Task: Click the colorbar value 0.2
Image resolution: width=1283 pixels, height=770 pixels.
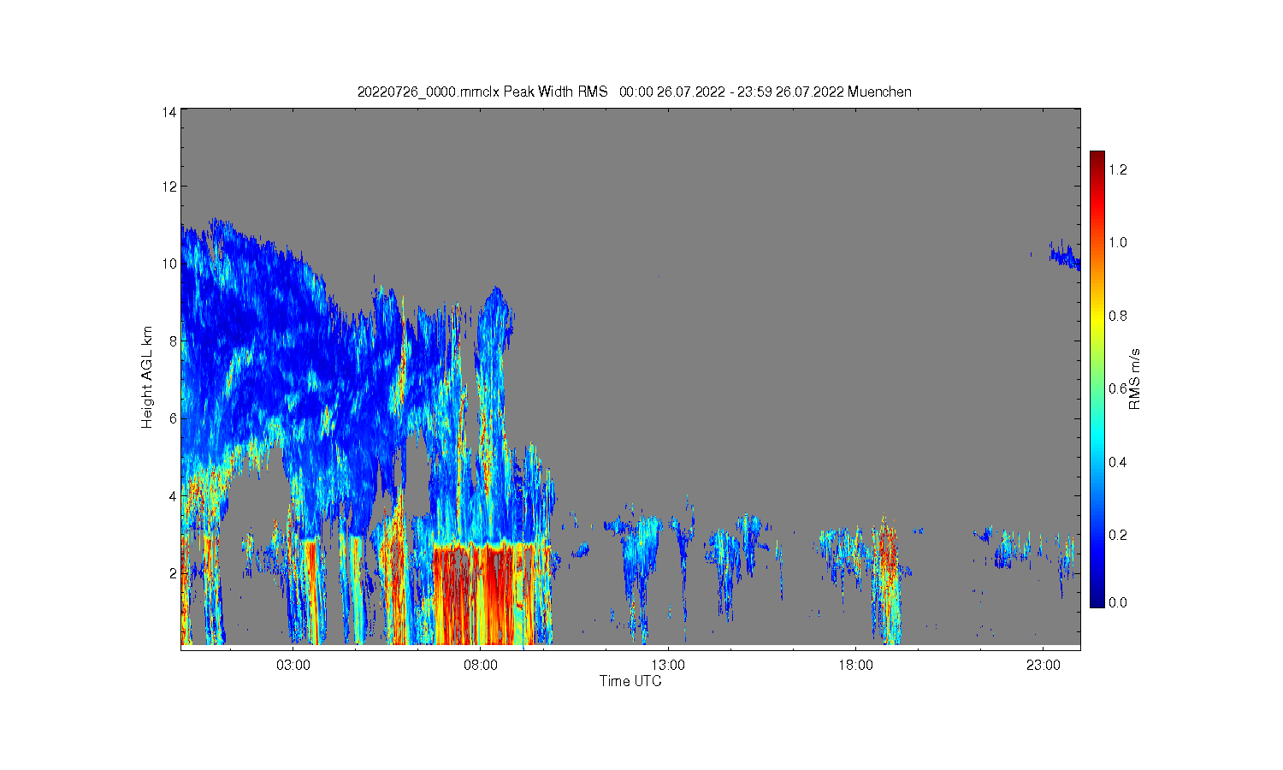Action: point(1118,535)
